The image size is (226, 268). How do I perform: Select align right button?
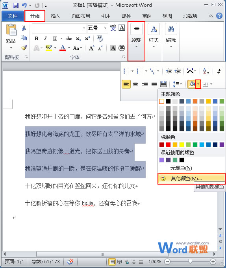tap(145, 84)
